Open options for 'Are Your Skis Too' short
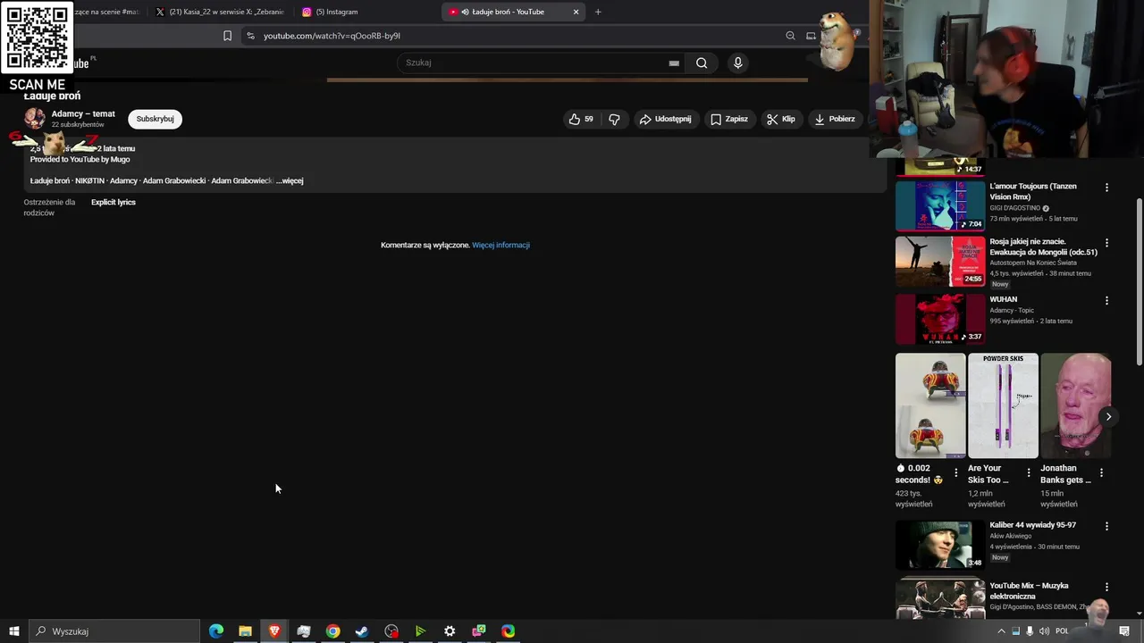Screen dimensions: 1144x643 pyautogui.click(x=1028, y=472)
